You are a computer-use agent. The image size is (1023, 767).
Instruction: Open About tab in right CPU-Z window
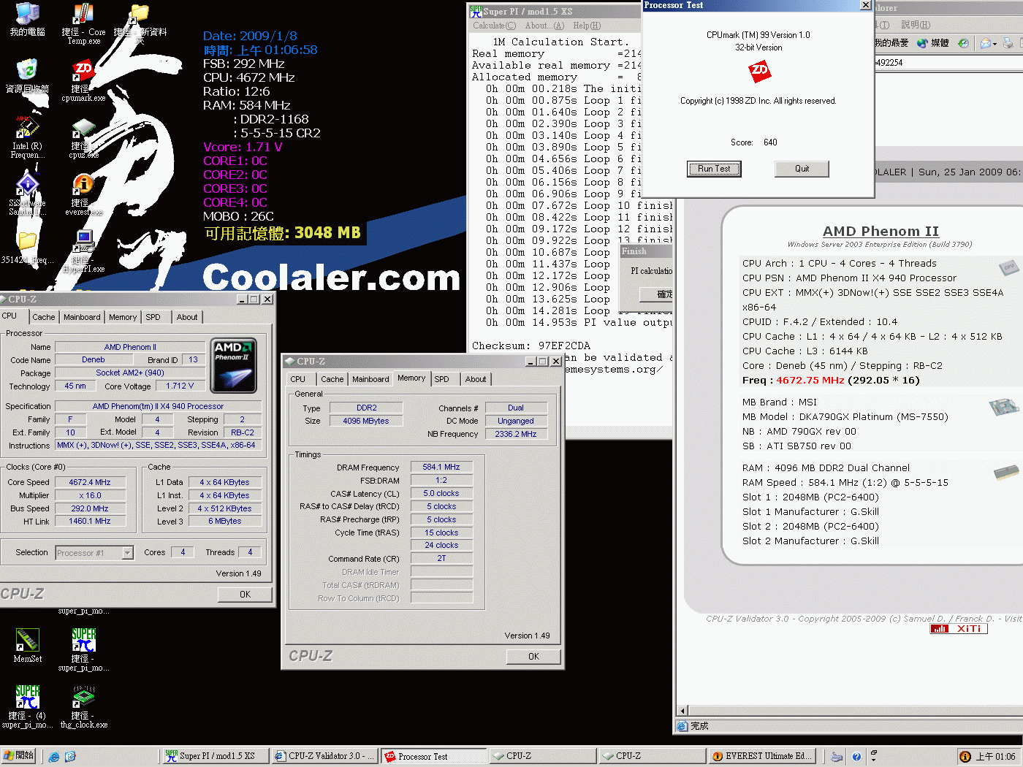coord(476,379)
